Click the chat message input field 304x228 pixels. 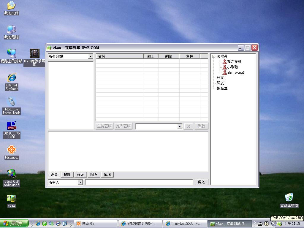coord(139,182)
